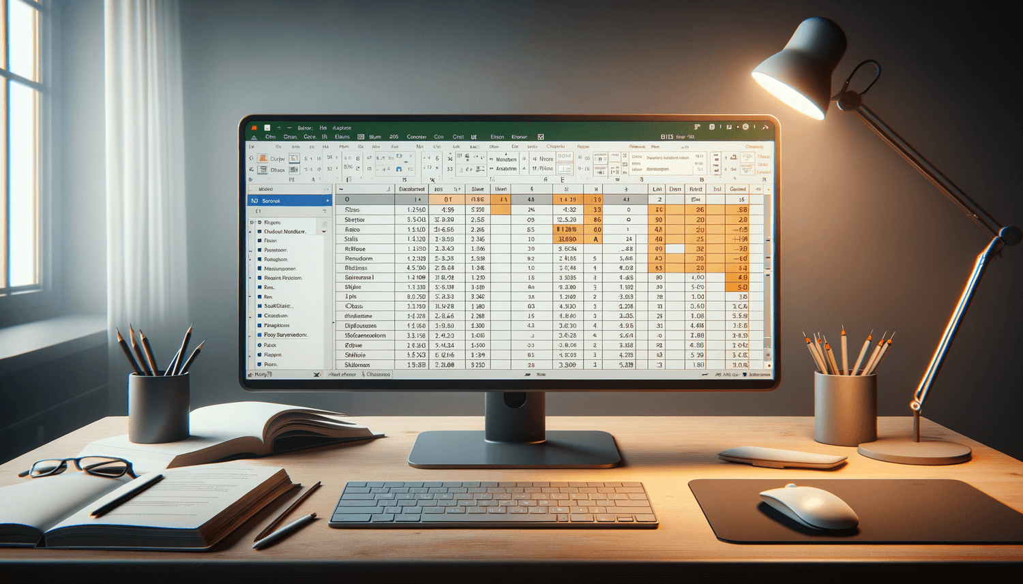Click the 'Conved' column header
1023x584 pixels.
738,189
